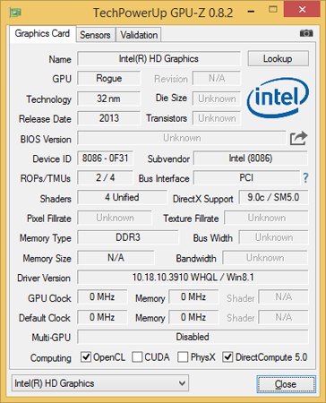326x403 pixels.
Task: Click the Name field Intel(R) HD Graphics
Action: tap(159, 58)
